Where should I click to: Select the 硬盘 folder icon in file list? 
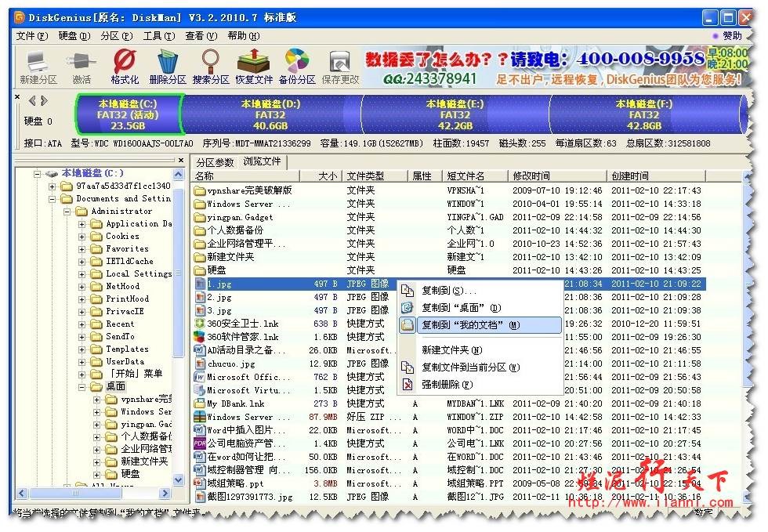[x=199, y=270]
